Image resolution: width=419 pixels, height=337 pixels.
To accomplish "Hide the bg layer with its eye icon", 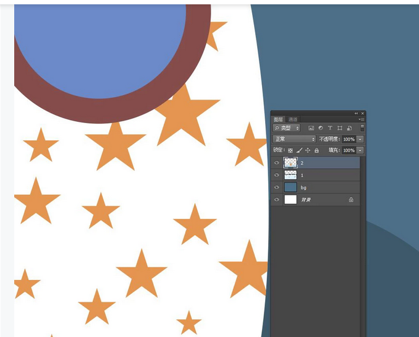I will pos(277,187).
